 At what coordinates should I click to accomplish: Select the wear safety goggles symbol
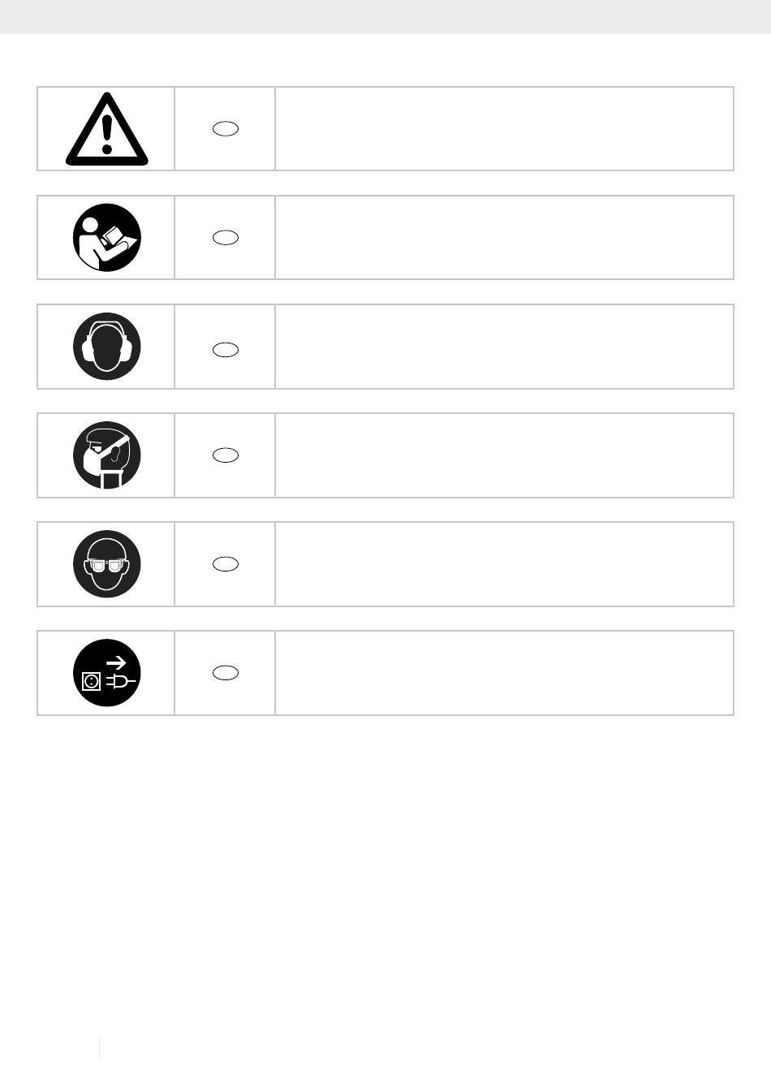click(x=107, y=564)
